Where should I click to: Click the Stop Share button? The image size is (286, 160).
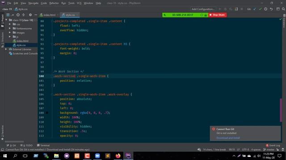[x=217, y=15]
